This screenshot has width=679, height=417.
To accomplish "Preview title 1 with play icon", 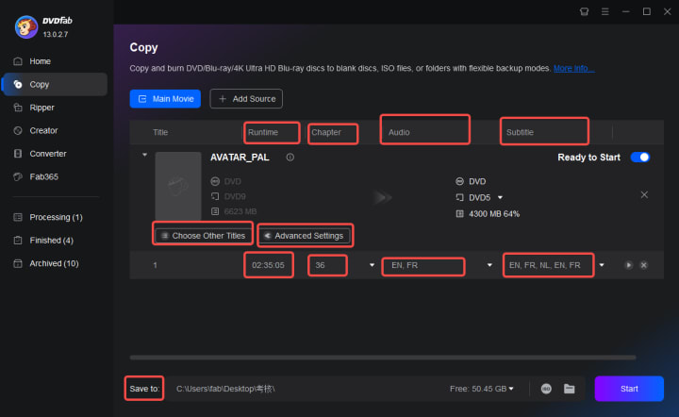I will (x=628, y=265).
